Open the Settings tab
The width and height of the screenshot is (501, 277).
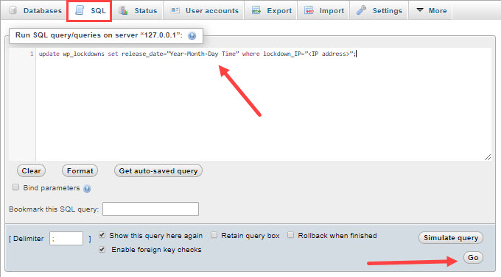(379, 10)
